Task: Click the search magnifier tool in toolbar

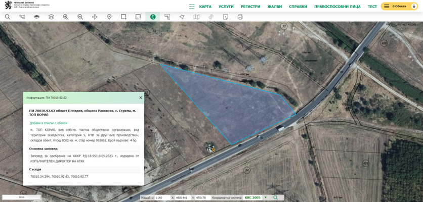Action: click(8, 17)
